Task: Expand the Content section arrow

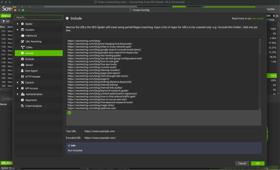Action: click(x=18, y=30)
